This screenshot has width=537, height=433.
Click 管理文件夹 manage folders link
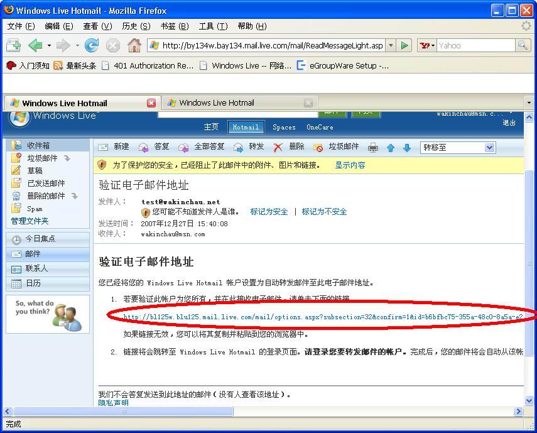coord(30,221)
